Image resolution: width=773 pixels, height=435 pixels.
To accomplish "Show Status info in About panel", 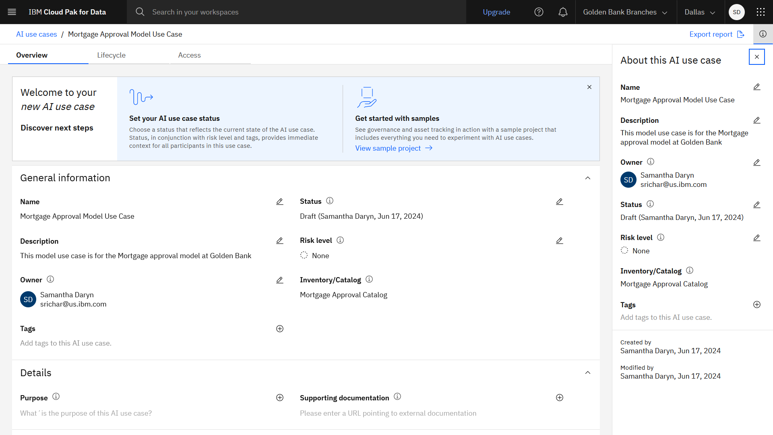I will point(650,204).
